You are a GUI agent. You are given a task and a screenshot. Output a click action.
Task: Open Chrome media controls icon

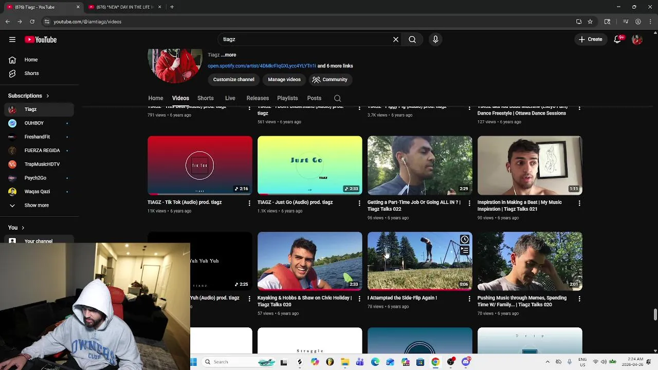[626, 22]
